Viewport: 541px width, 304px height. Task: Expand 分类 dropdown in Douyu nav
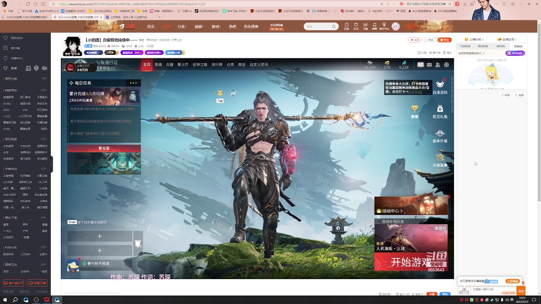(182, 27)
